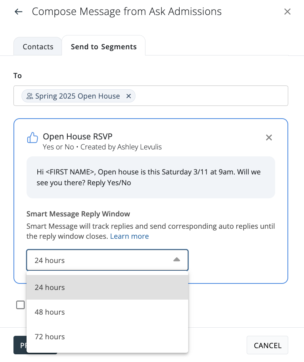Click the reply window combo box
Viewport: 304px width, 362px height.
tap(100, 260)
